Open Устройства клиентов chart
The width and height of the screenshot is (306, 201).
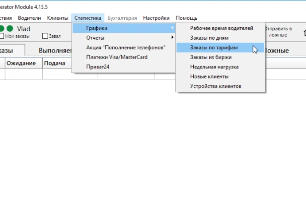[x=216, y=86]
